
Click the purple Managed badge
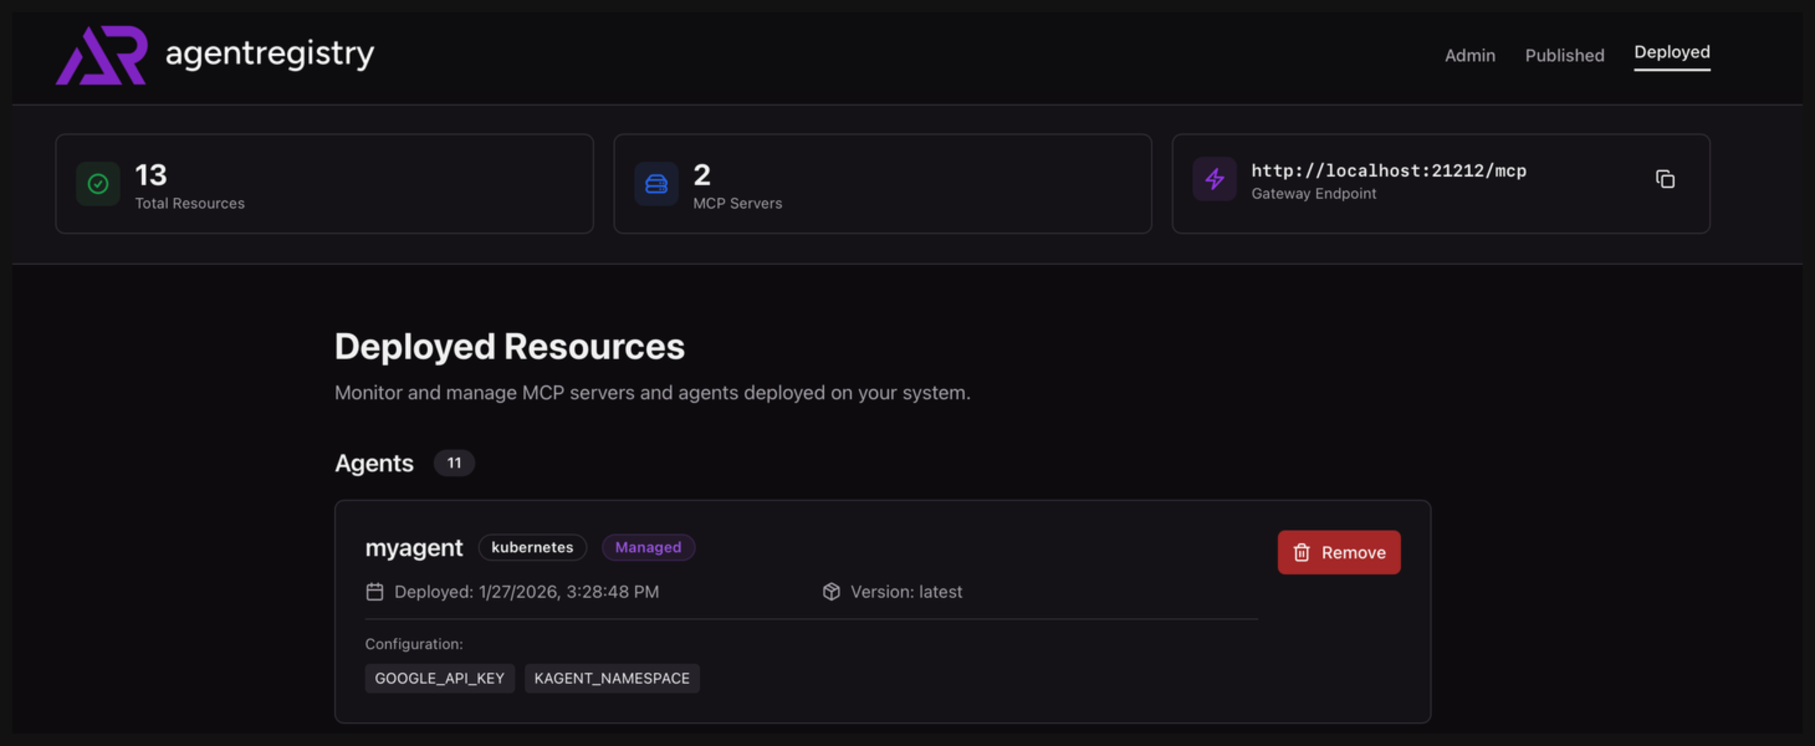(x=648, y=547)
